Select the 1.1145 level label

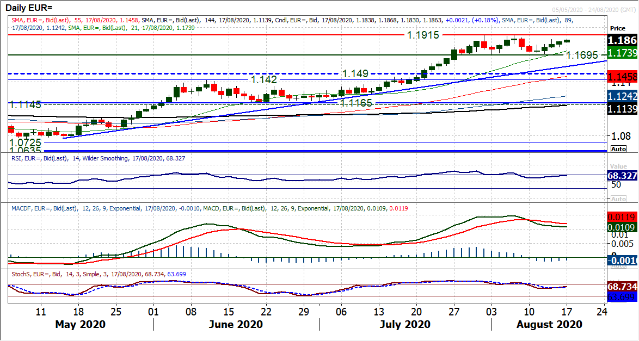click(x=25, y=104)
